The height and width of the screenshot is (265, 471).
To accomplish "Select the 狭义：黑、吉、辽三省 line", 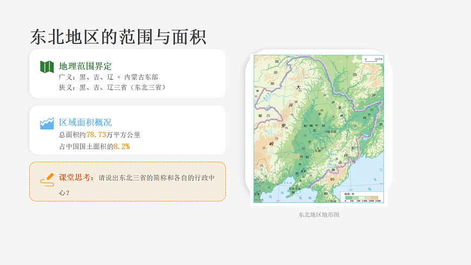I will click(x=112, y=88).
